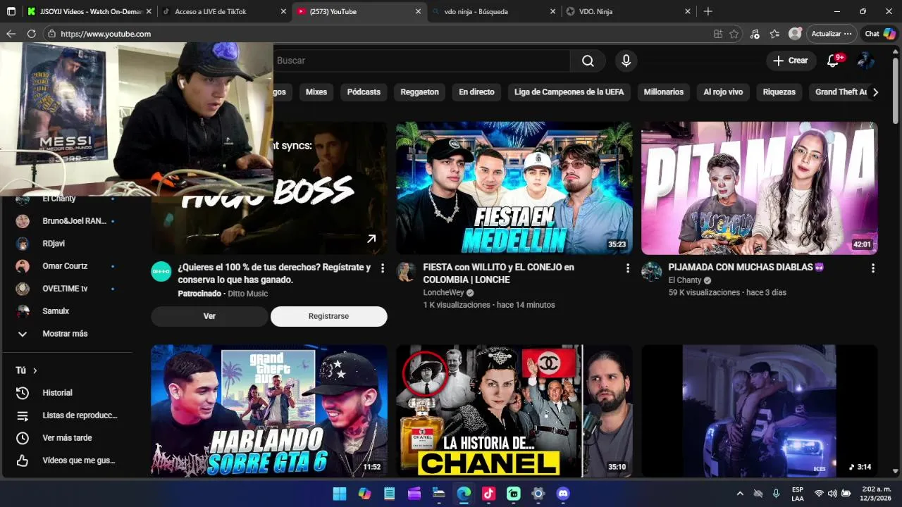Open TikTok from the taskbar
The height and width of the screenshot is (507, 902).
[x=488, y=494]
